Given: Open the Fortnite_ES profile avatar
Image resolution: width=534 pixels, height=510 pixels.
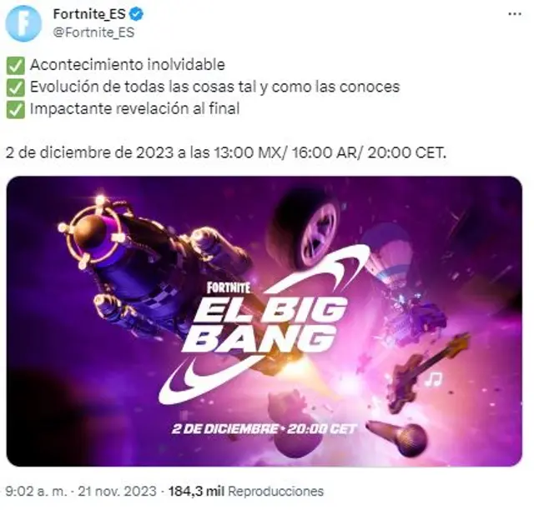Looking at the screenshot, I should [23, 23].
